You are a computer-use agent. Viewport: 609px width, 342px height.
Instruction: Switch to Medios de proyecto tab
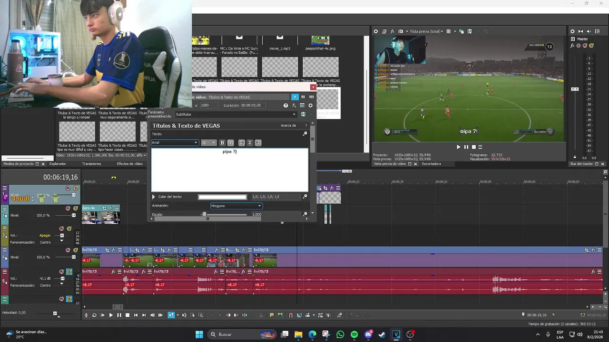click(19, 164)
